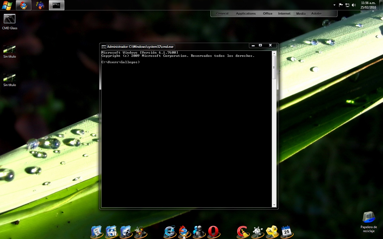Image resolution: width=383 pixels, height=239 pixels.
Task: Close the cmd.exe window
Action: coord(270,45)
